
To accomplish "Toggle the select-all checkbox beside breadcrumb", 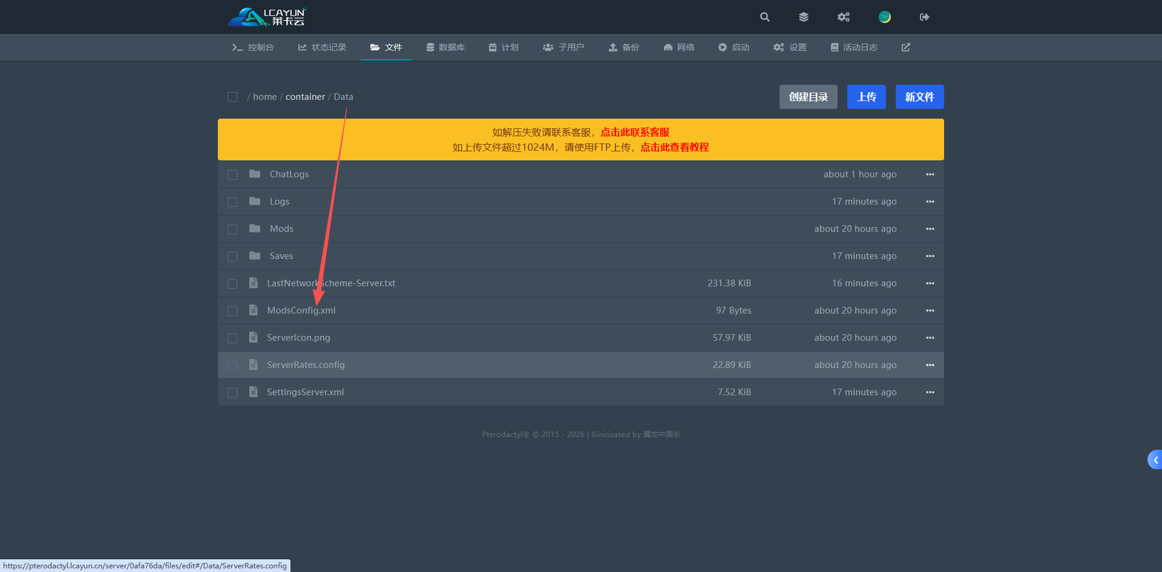I will pyautogui.click(x=232, y=97).
